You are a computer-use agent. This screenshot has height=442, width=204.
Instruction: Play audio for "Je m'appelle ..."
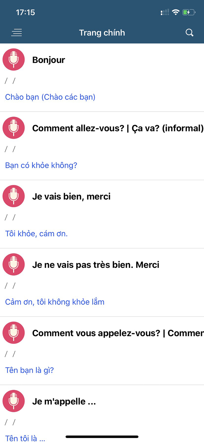(14, 401)
